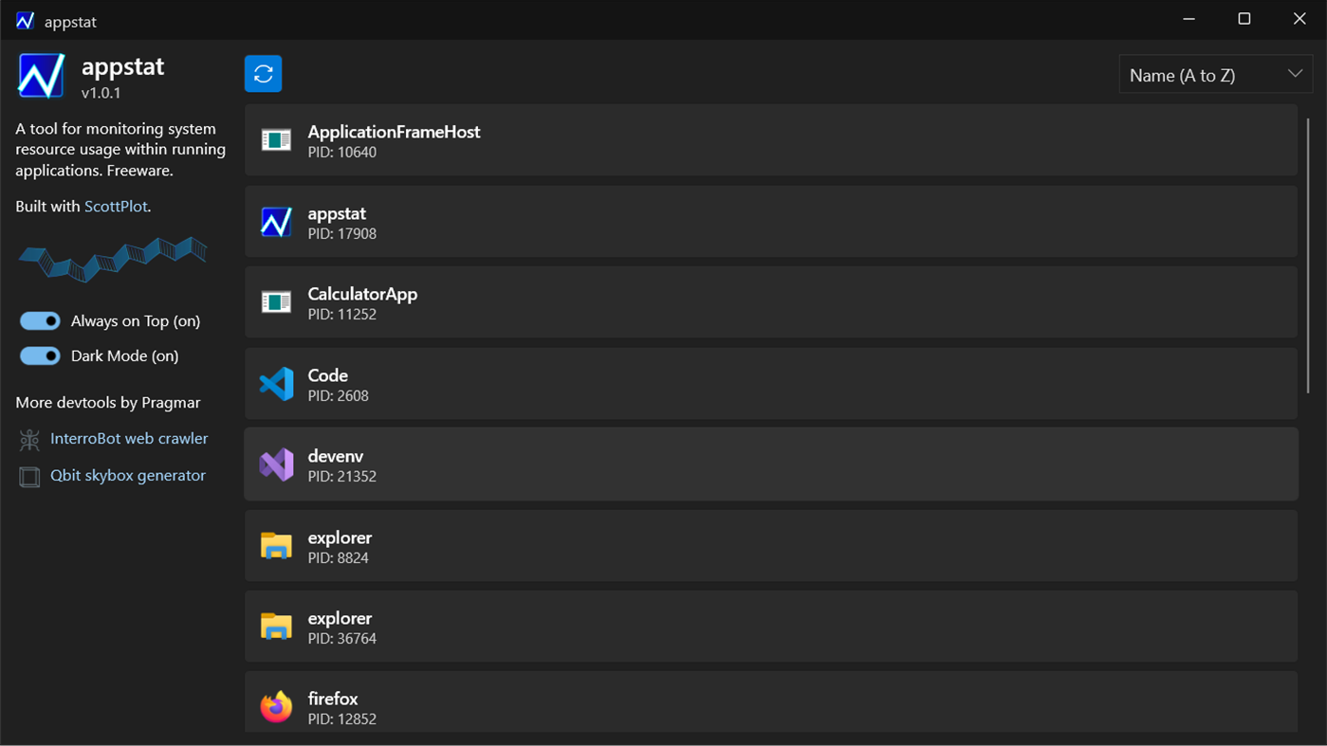
Task: Click the devenv Visual Studio icon
Action: (276, 464)
